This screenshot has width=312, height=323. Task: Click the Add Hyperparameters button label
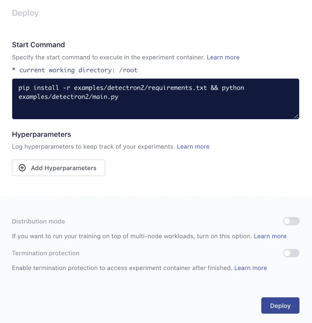tap(64, 168)
